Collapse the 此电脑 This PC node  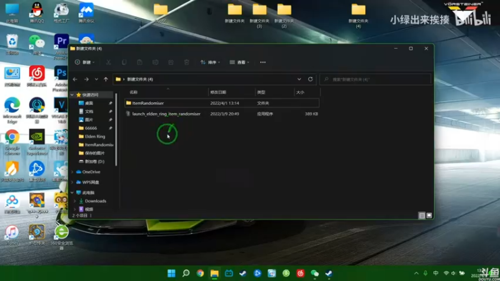click(72, 193)
